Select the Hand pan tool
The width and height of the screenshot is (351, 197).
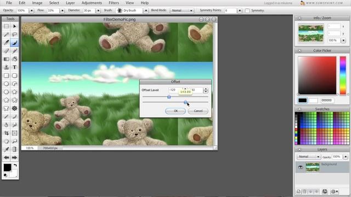coord(6,141)
